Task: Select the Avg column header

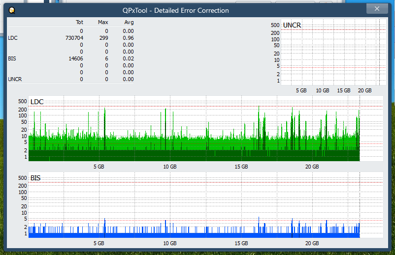Action: click(129, 22)
